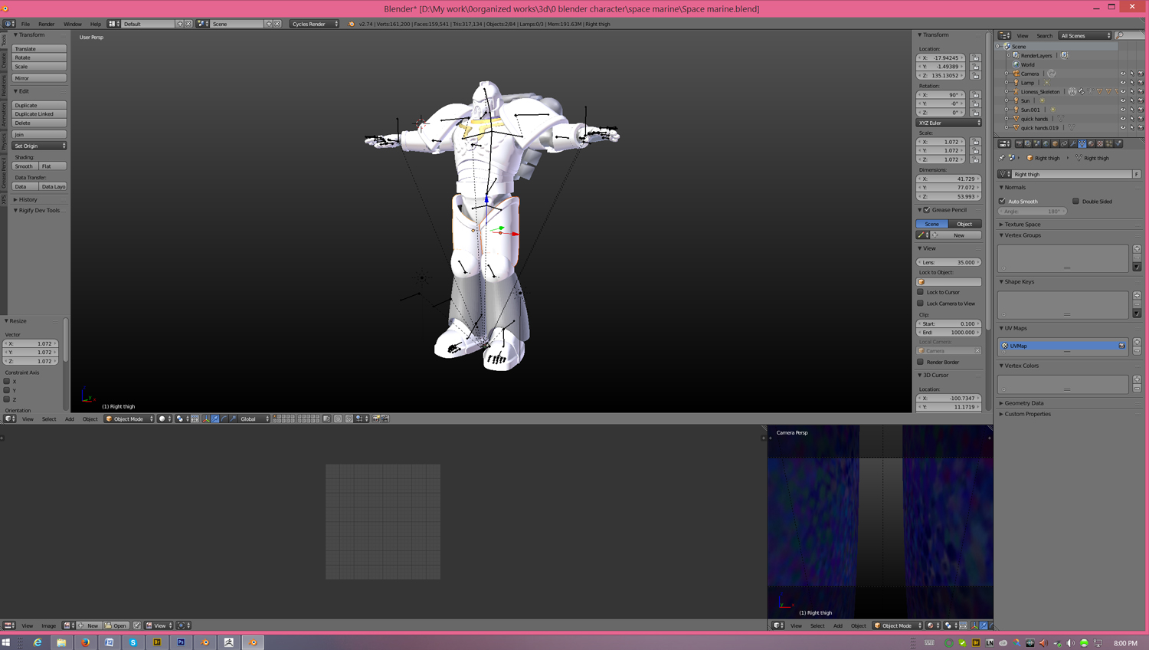Toggle the 3D manipulator axes icon
Screen dimensions: 1149x650
(206, 419)
